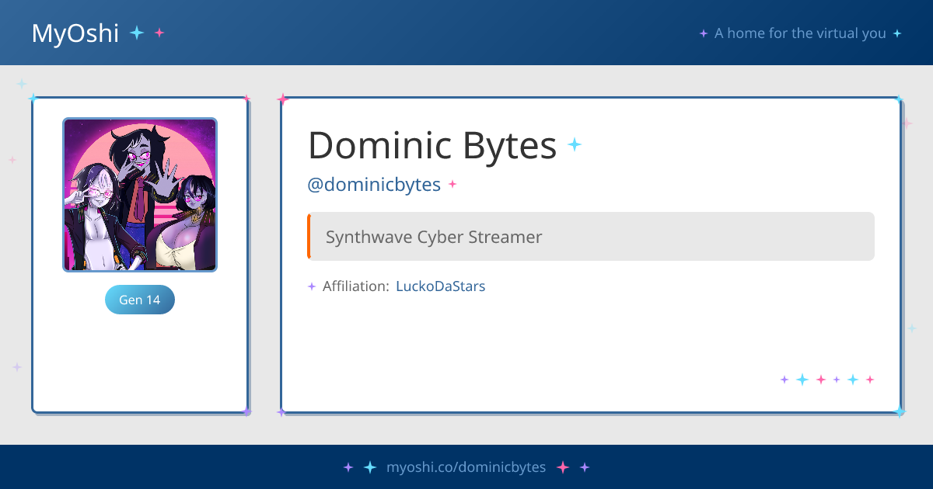Click the blue sparkle beside the MyOshi logo
Viewport: 933px width, 489px height.
pos(137,33)
